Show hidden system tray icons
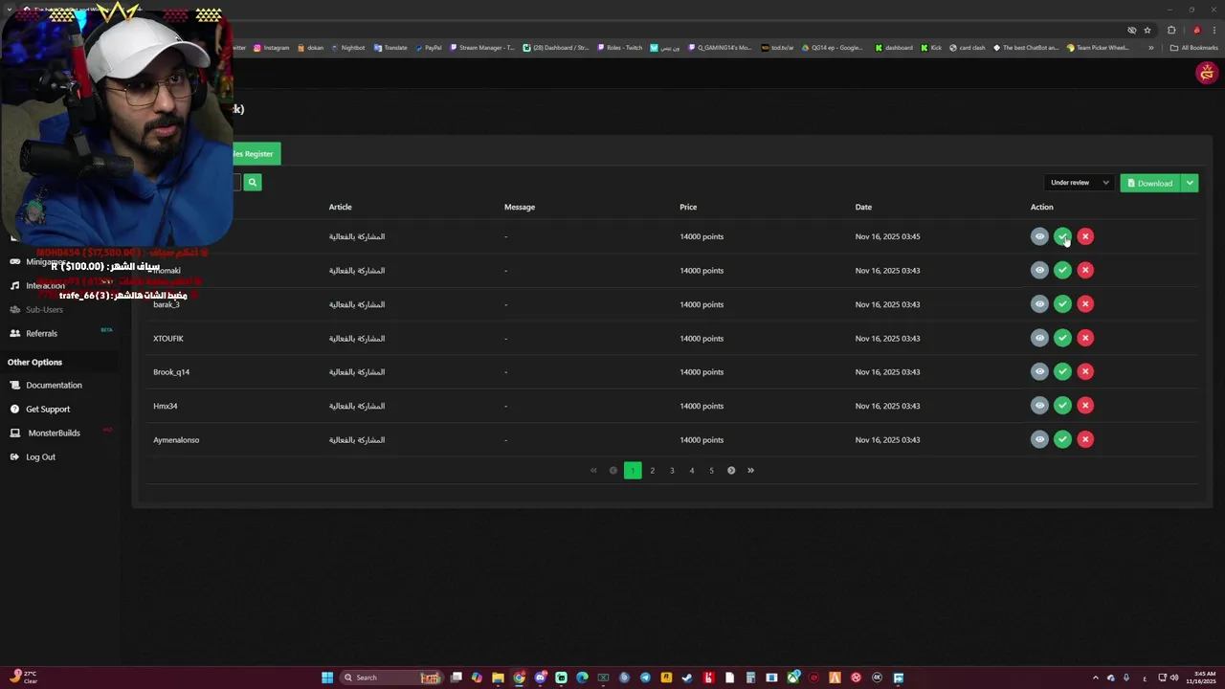Screen dimensions: 1225x689 coord(1096,678)
